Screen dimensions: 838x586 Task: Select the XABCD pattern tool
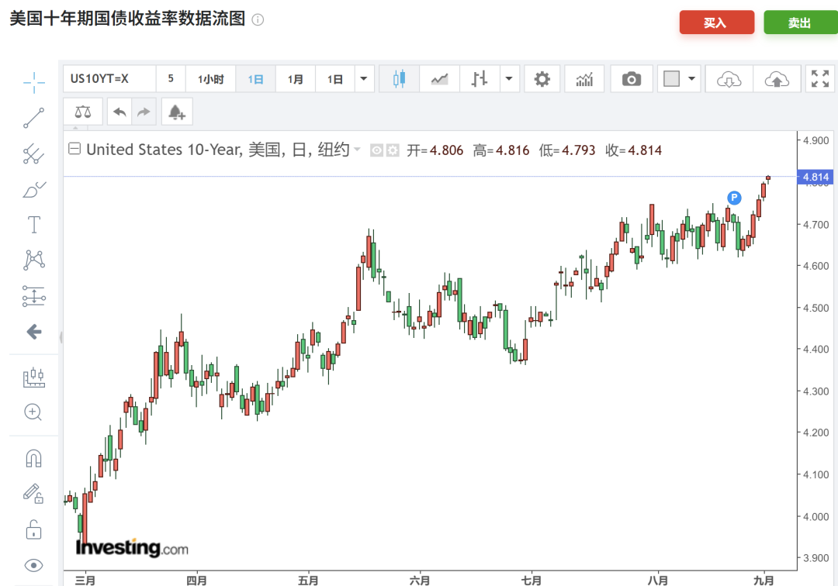[x=33, y=260]
